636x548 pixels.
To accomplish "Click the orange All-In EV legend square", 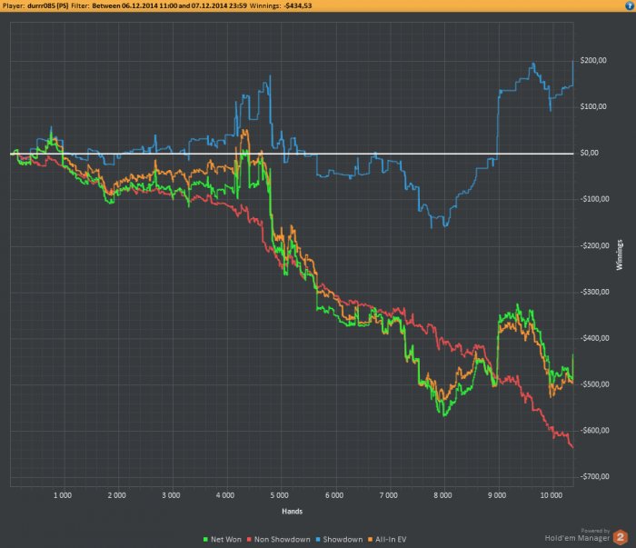I will tap(370, 540).
